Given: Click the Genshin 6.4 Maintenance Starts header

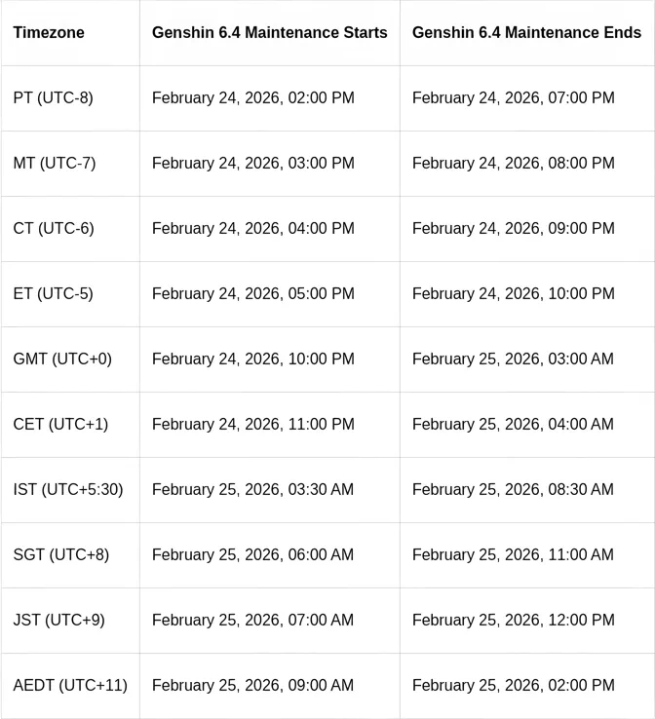Looking at the screenshot, I should tap(269, 33).
